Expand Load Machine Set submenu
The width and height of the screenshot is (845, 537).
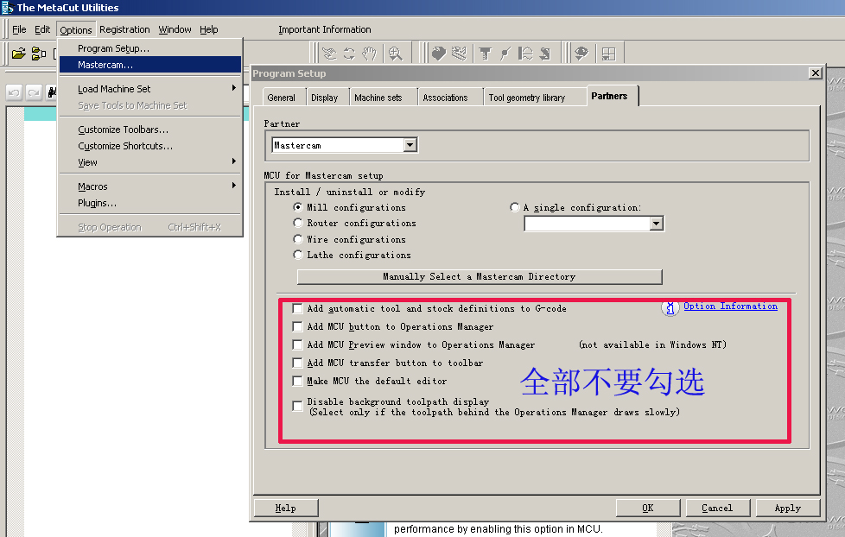pos(149,89)
